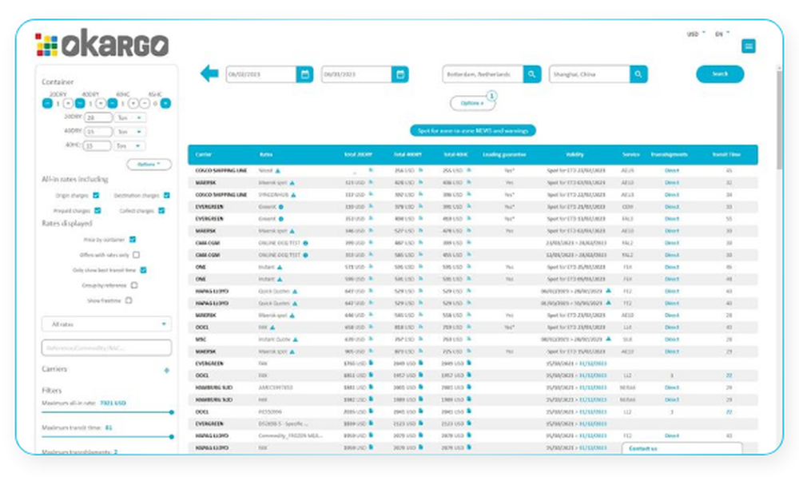Viewport: 799px width, 481px height.
Task: Disable Only show best transit time
Action: point(143,270)
